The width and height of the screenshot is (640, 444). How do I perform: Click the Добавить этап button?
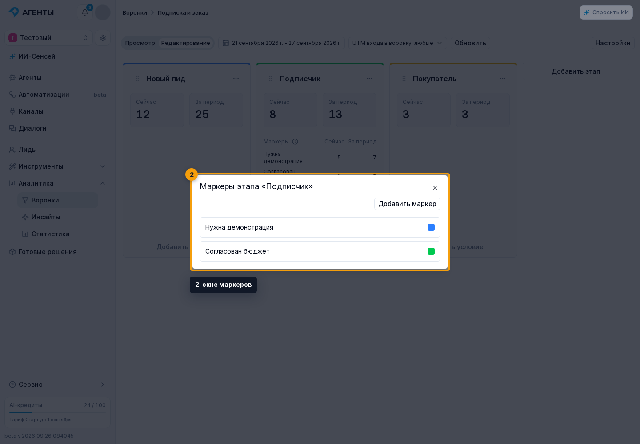[576, 71]
